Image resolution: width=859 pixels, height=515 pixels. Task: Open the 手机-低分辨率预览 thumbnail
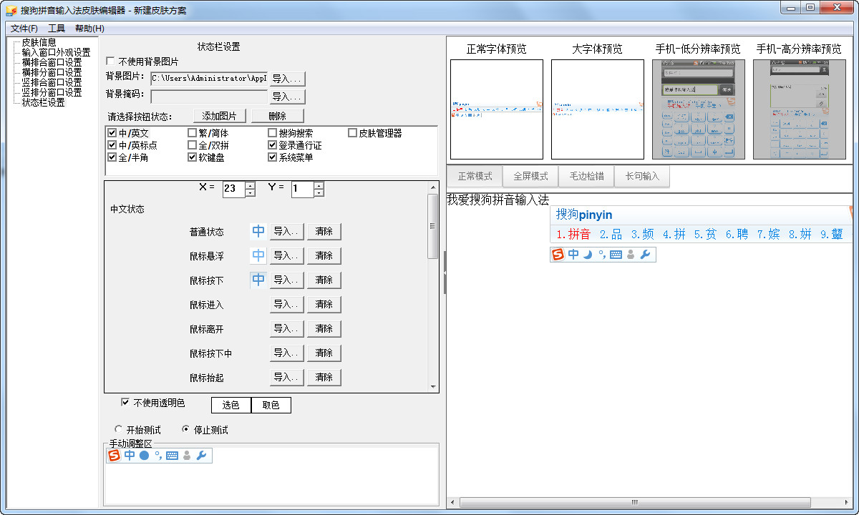coord(698,109)
